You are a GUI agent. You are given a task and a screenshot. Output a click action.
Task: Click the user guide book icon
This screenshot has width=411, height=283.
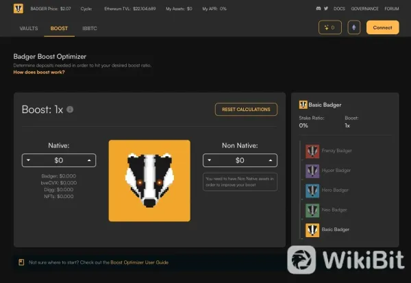[x=21, y=262]
